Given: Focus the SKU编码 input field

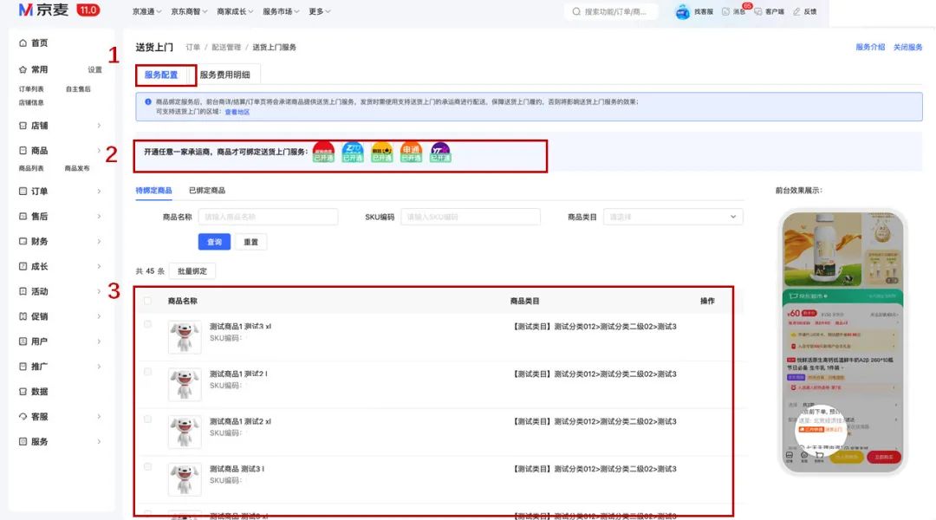Looking at the screenshot, I should click(471, 217).
